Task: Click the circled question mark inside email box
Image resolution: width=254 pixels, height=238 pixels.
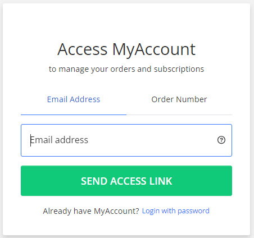Action: pyautogui.click(x=221, y=140)
